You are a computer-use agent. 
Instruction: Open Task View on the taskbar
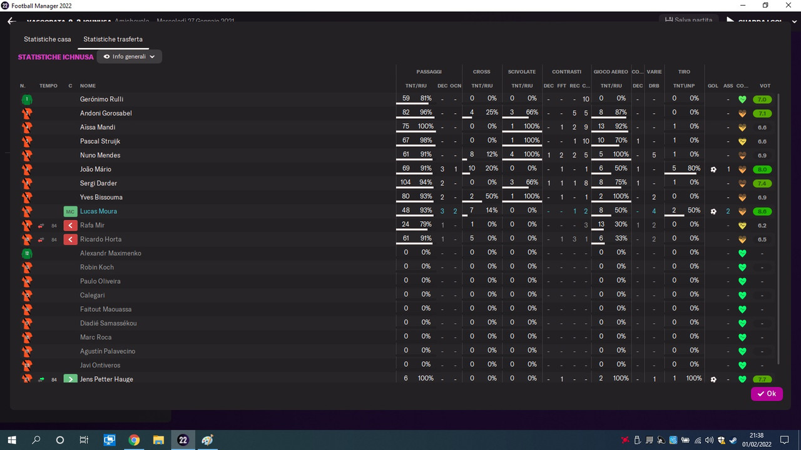coord(84,440)
